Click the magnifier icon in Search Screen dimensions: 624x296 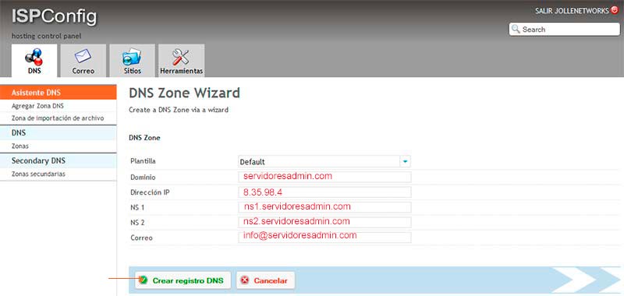click(x=516, y=29)
